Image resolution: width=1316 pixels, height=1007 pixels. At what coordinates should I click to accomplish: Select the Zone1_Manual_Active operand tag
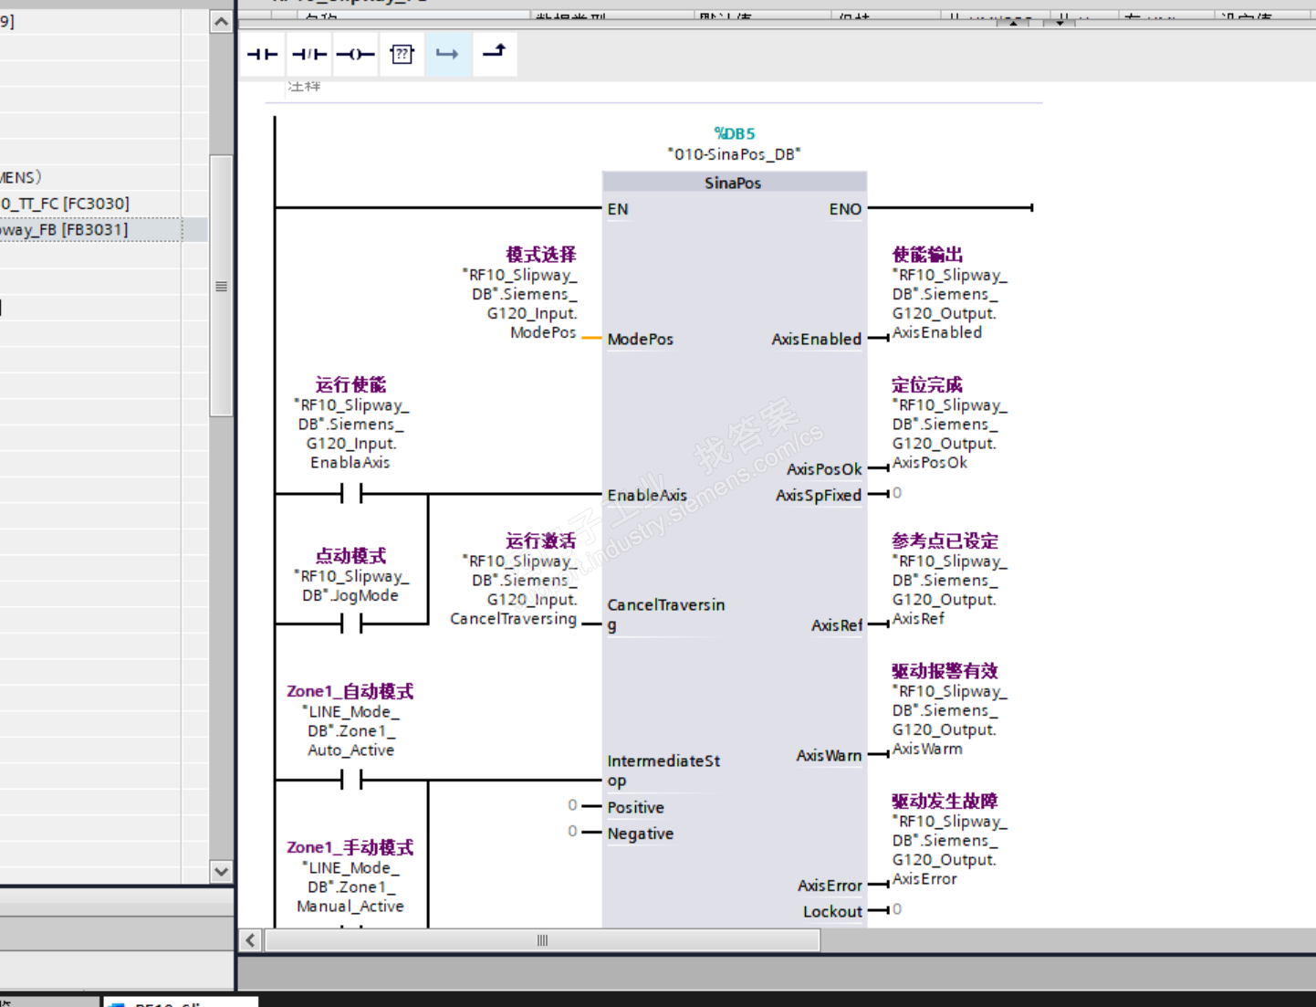click(350, 887)
